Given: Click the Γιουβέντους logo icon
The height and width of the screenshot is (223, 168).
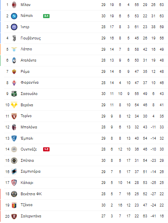Looking at the screenshot, I should 14,38.
